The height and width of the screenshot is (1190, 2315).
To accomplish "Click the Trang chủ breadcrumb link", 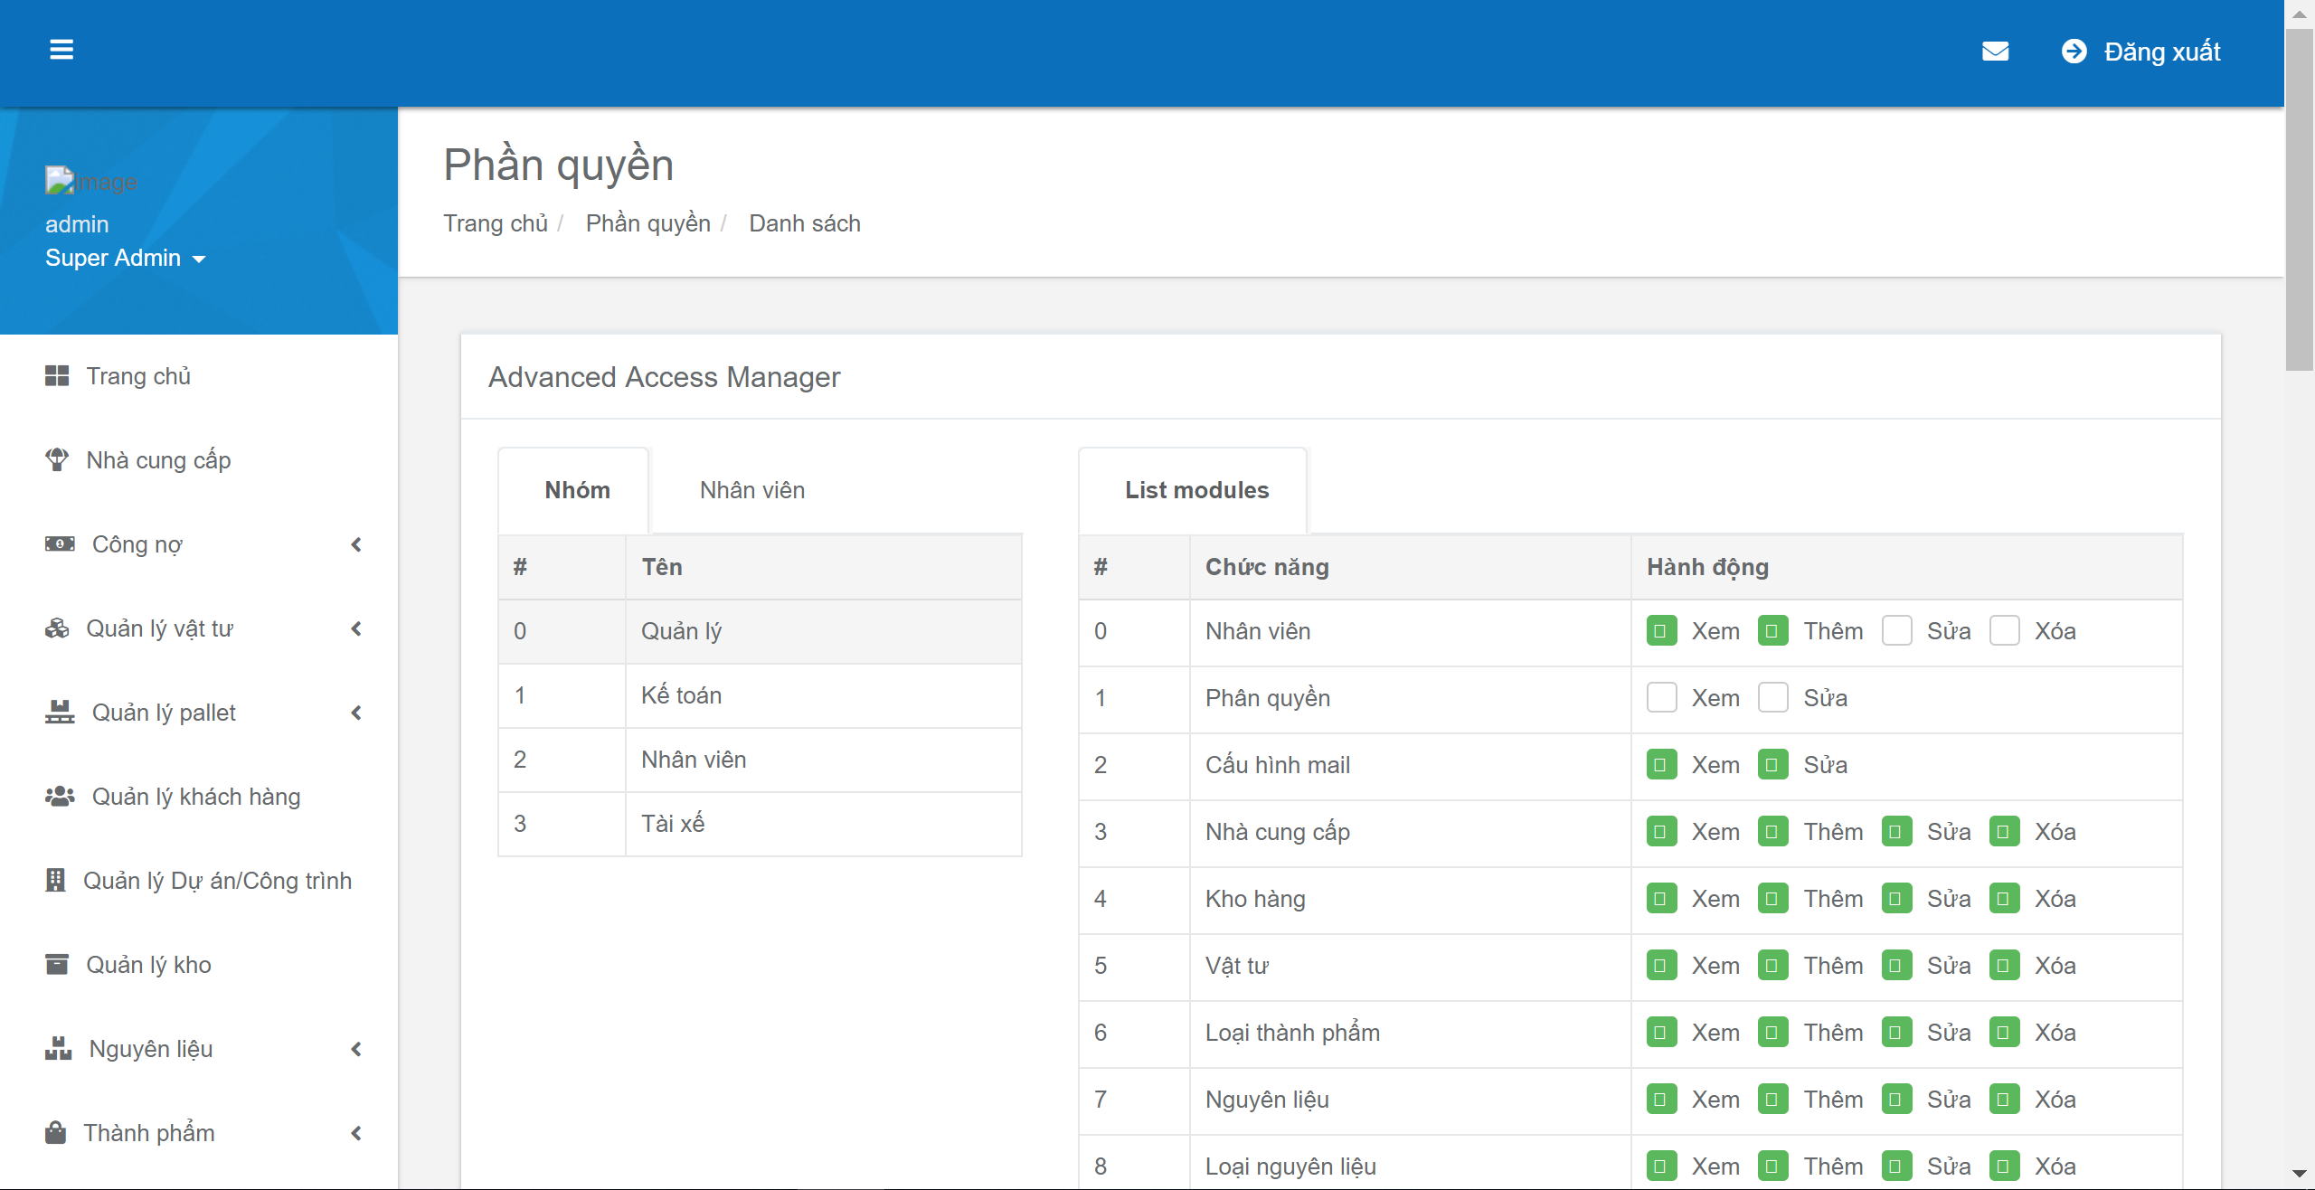I will 495,223.
